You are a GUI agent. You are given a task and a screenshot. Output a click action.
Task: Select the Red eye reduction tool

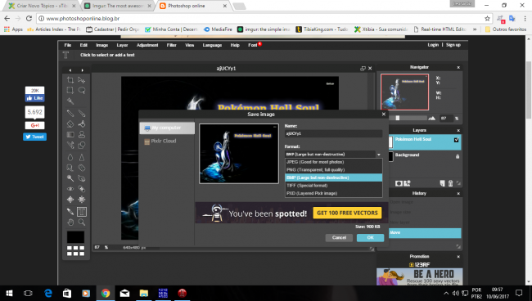click(x=70, y=189)
